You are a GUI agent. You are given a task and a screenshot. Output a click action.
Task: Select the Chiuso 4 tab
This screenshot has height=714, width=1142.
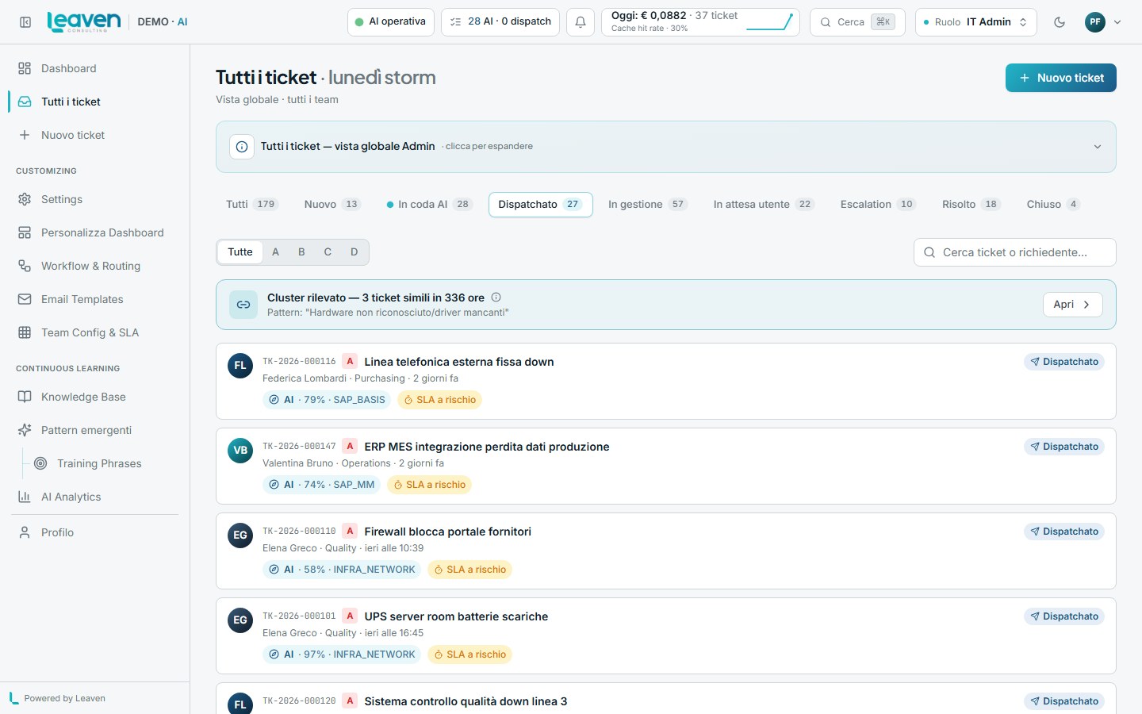click(1053, 204)
